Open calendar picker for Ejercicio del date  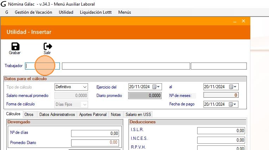point(156,87)
